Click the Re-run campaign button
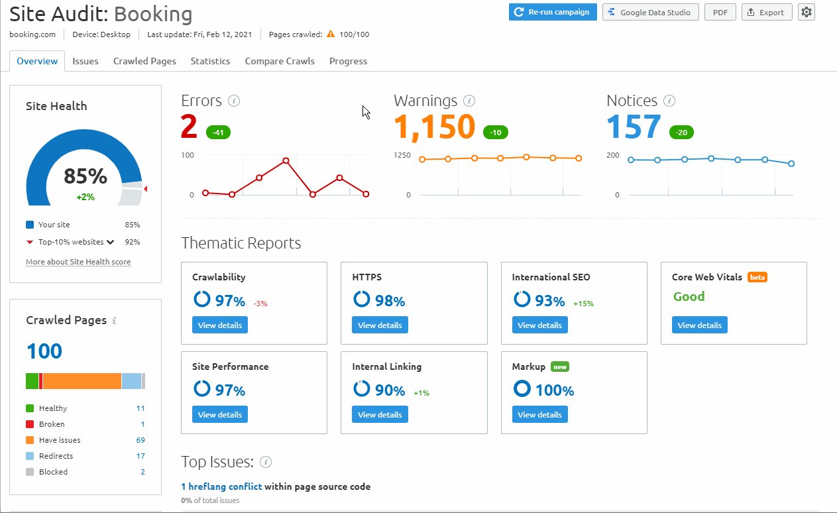This screenshot has width=837, height=513. click(553, 12)
